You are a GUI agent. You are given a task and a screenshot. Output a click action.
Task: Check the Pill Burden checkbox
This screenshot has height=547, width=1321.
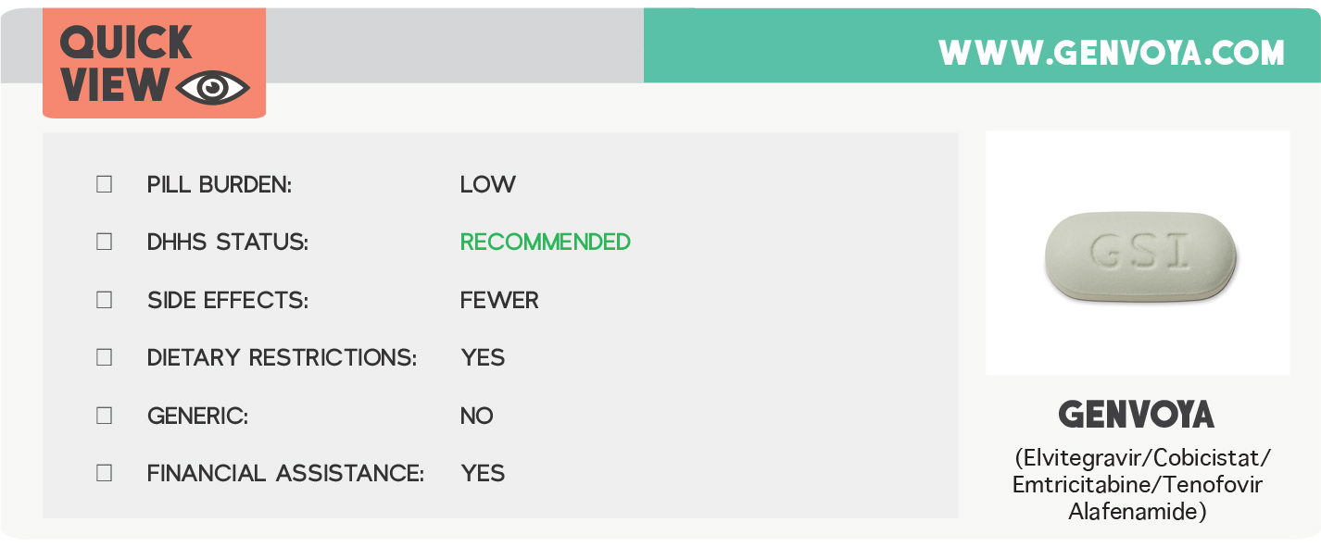(x=105, y=184)
